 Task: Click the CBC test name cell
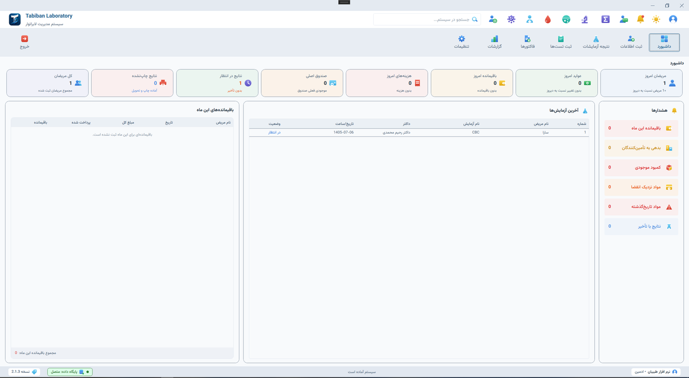point(475,133)
